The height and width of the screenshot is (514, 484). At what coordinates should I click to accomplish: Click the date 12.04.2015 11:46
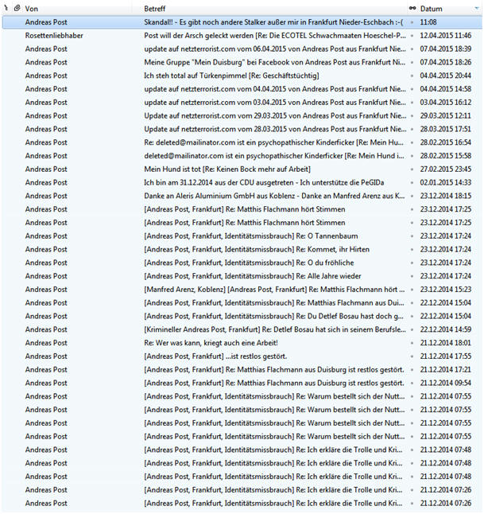[446, 36]
